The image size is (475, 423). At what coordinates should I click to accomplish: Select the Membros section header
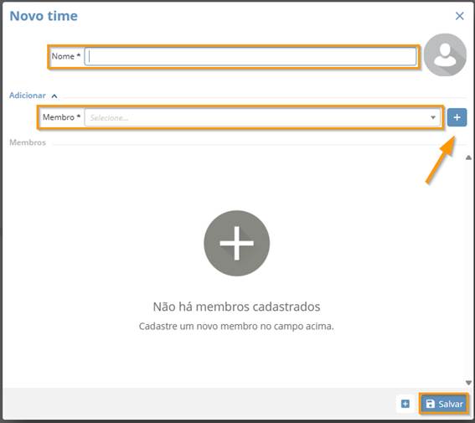tap(28, 142)
